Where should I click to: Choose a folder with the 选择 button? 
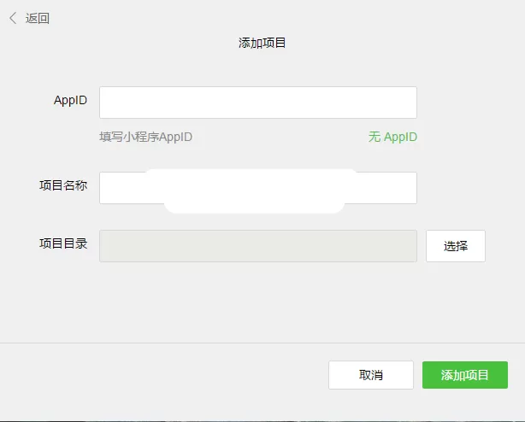pyautogui.click(x=456, y=246)
